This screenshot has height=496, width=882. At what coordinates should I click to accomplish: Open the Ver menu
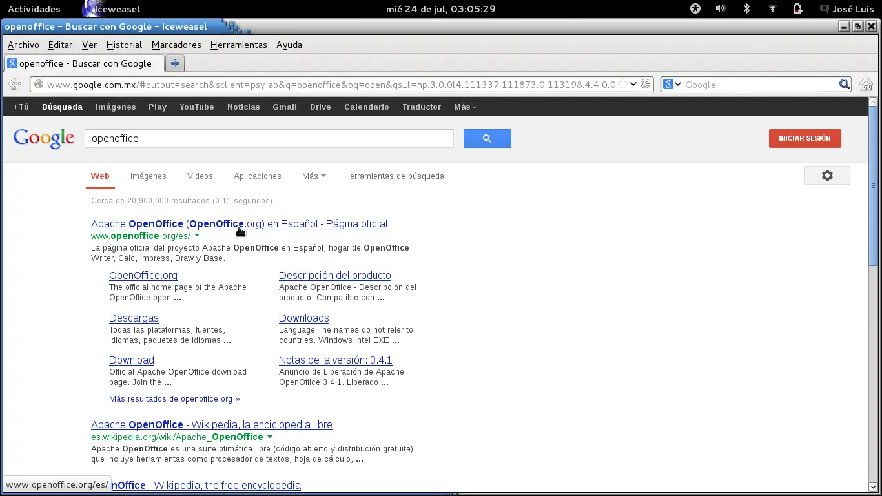89,45
